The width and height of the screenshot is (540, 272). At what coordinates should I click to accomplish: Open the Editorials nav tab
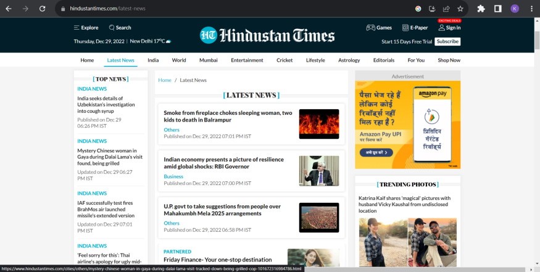point(384,60)
